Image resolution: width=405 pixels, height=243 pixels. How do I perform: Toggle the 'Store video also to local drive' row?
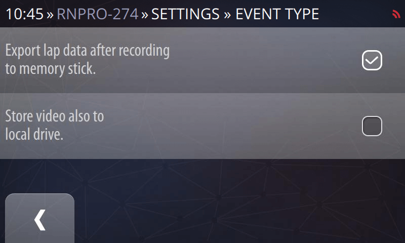(202, 126)
